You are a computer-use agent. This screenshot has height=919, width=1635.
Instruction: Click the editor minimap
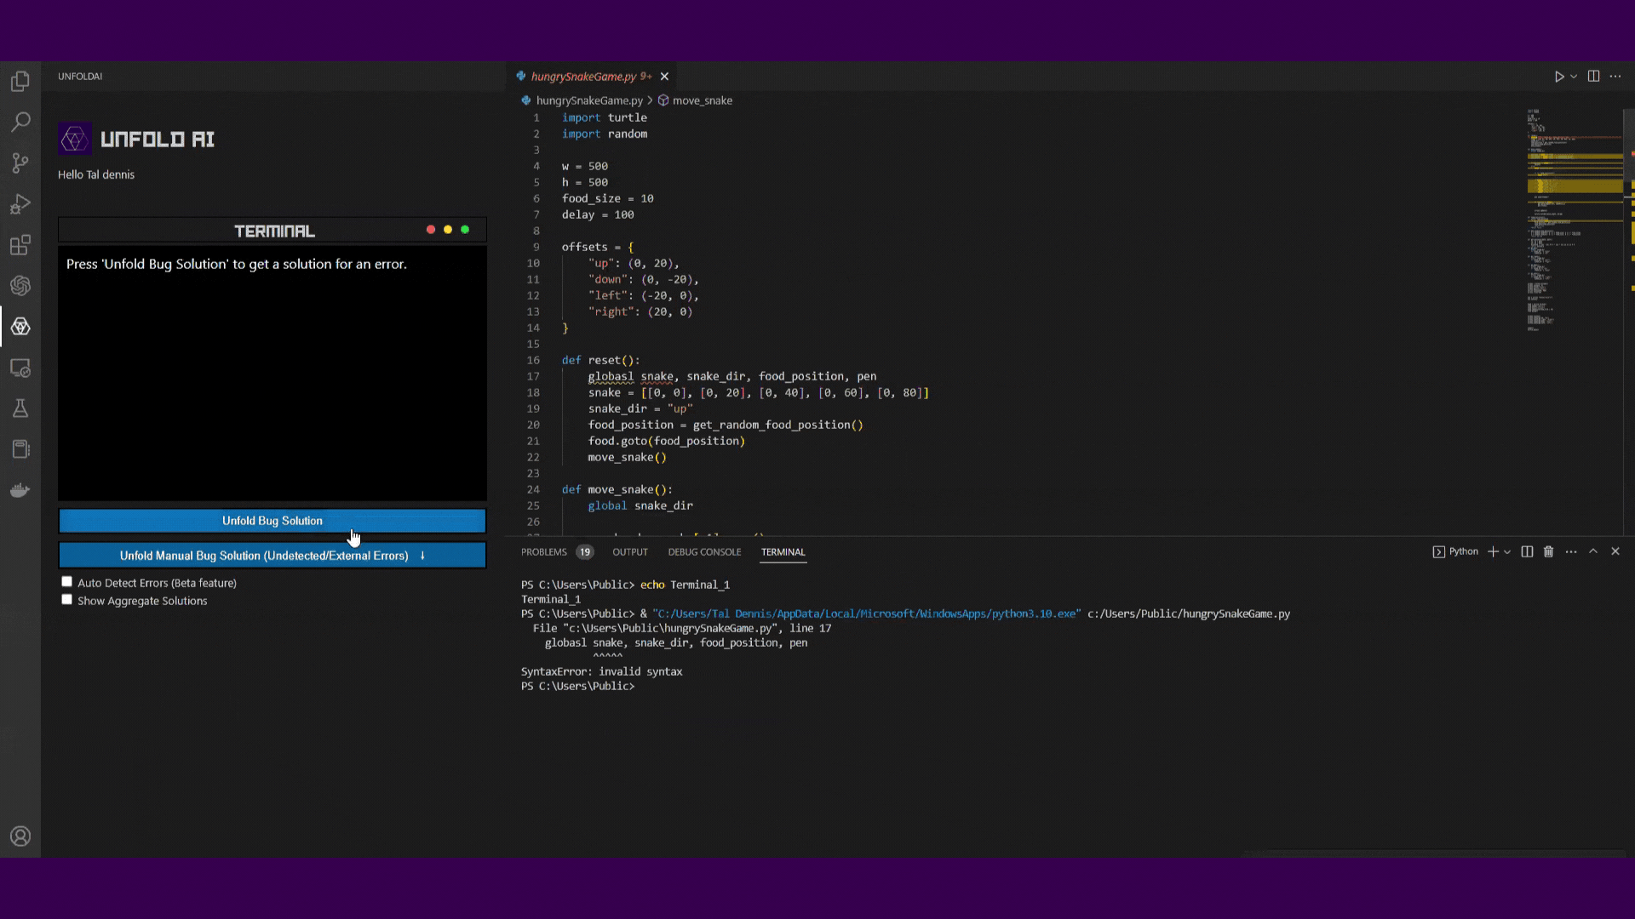pos(1574,221)
